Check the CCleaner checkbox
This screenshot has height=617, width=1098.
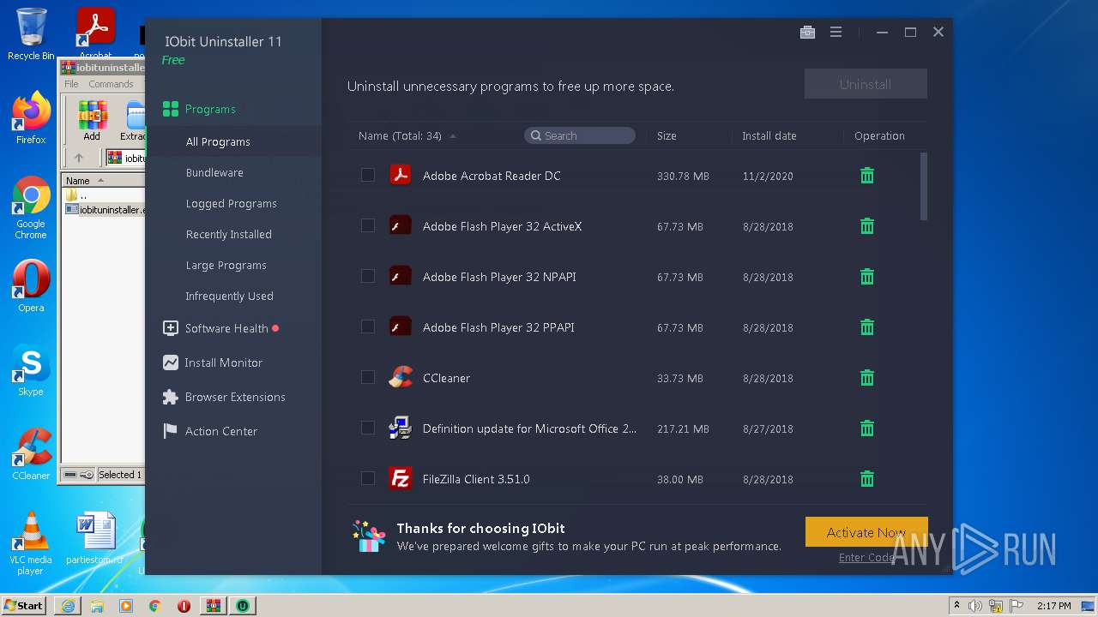368,377
